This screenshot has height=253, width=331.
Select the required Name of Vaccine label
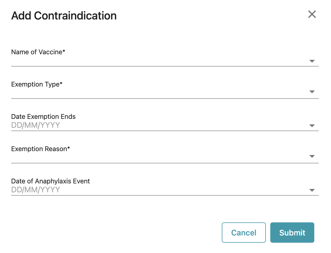pos(38,52)
